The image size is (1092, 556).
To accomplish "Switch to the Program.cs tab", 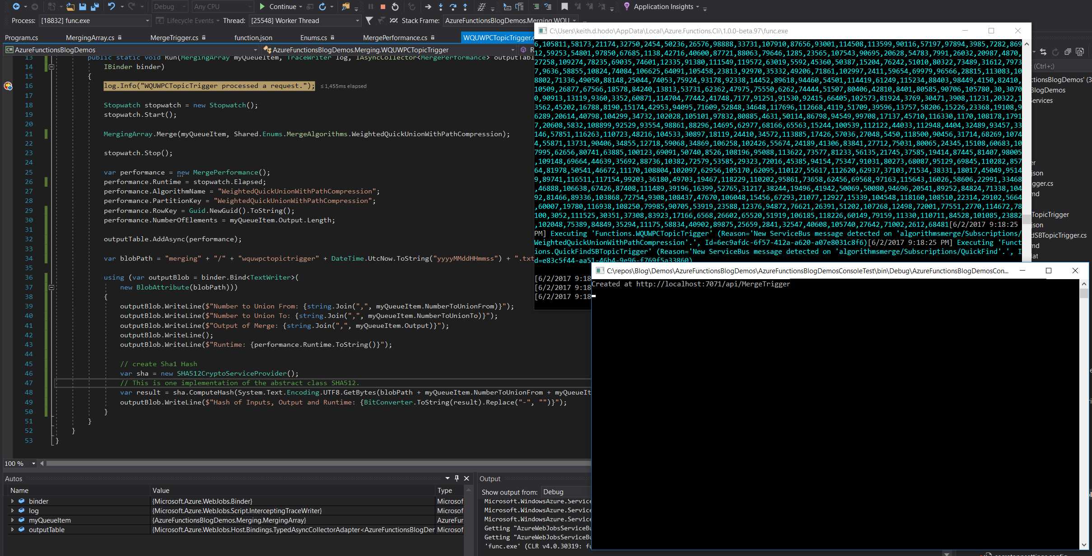I will coord(21,37).
